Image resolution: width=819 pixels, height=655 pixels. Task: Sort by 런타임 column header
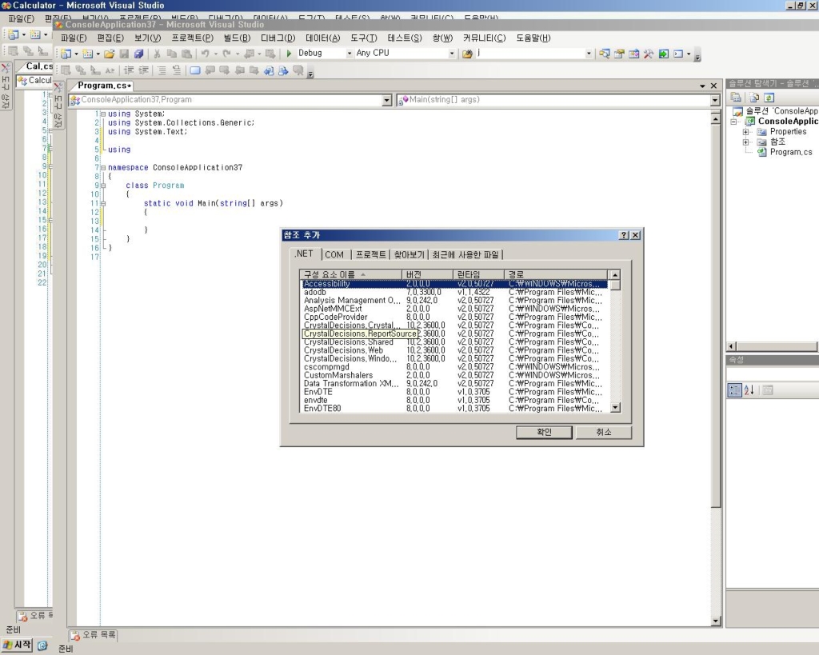coord(478,275)
